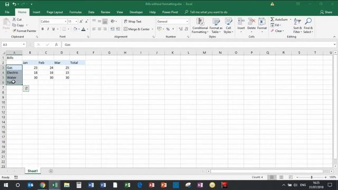Click the Increase Indent icon
The height and width of the screenshot is (190, 338).
(x=118, y=29)
